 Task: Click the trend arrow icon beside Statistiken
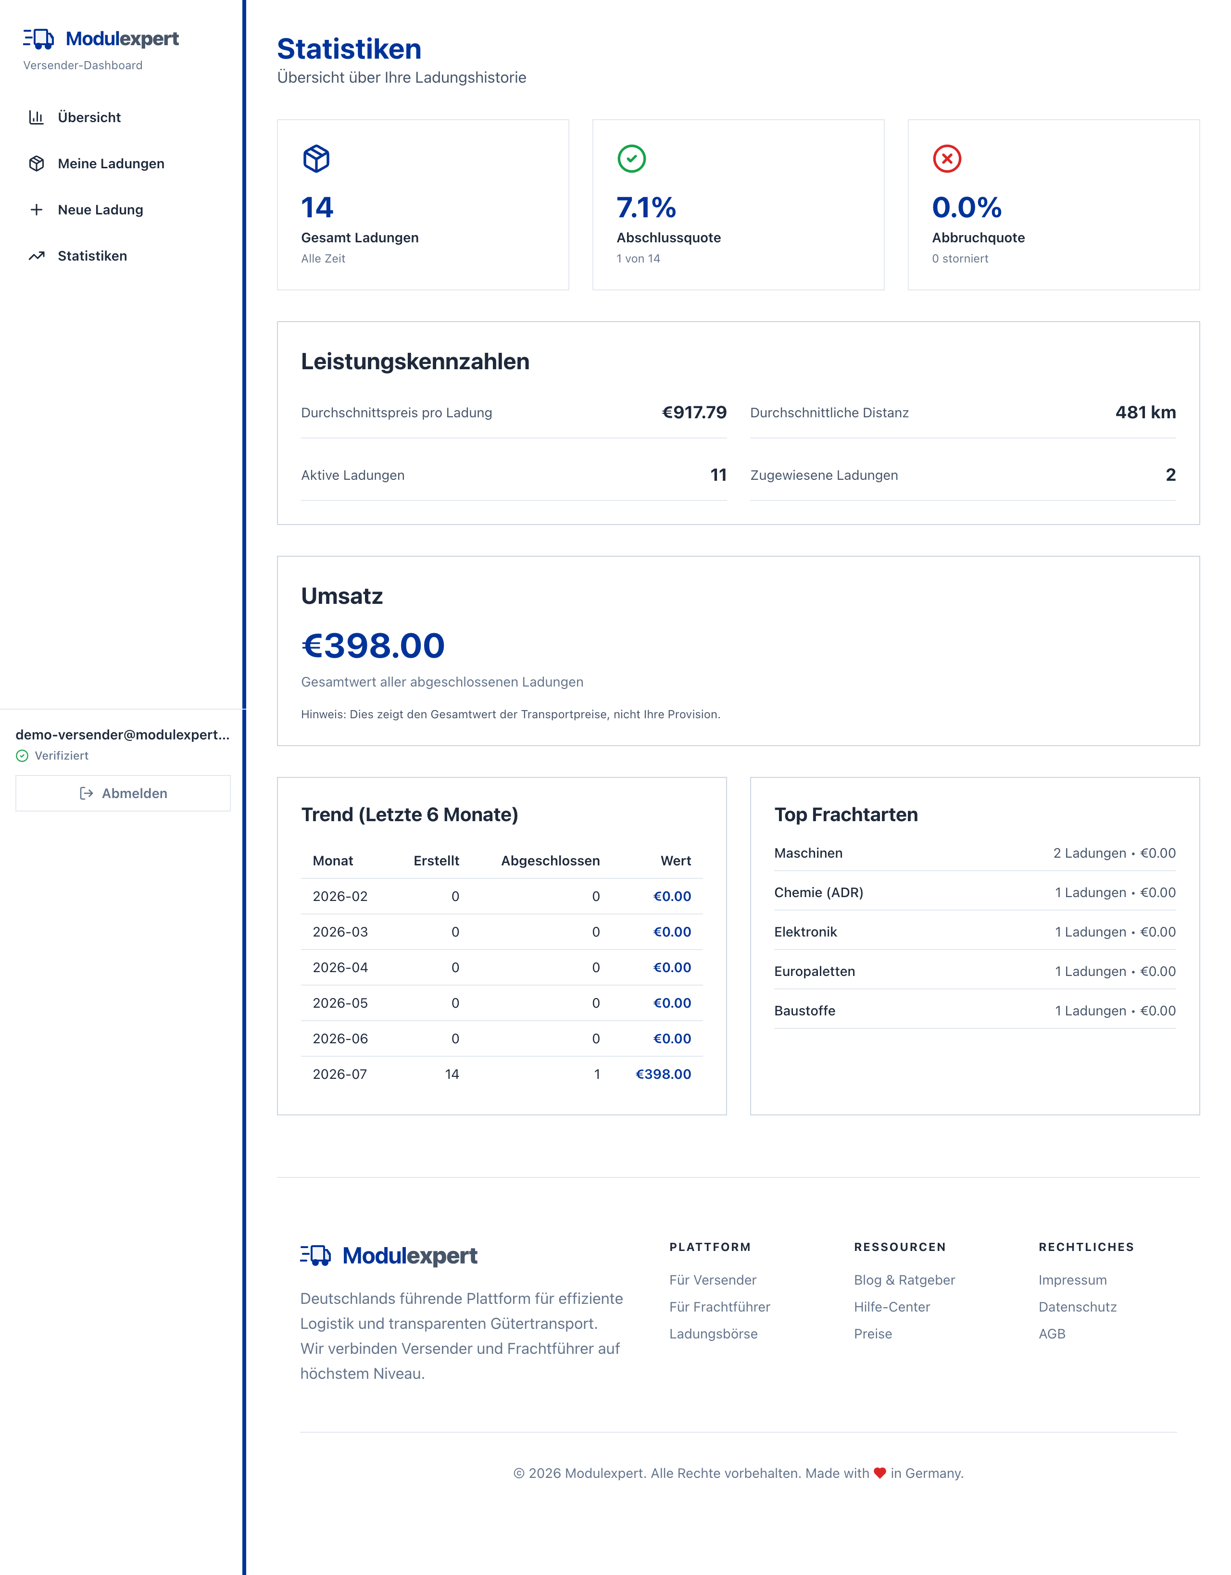[x=37, y=256]
